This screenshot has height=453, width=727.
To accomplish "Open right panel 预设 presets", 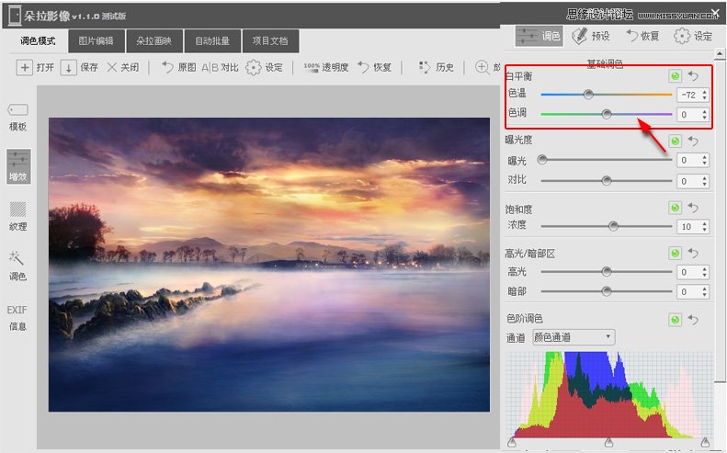I will pyautogui.click(x=591, y=36).
